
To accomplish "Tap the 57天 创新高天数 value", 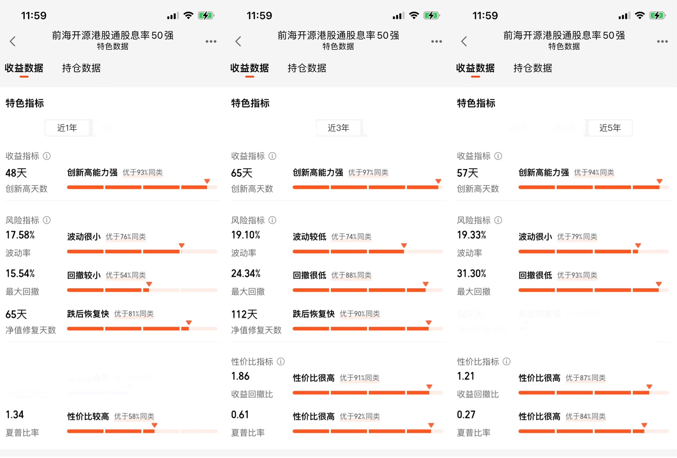I will click(x=468, y=173).
